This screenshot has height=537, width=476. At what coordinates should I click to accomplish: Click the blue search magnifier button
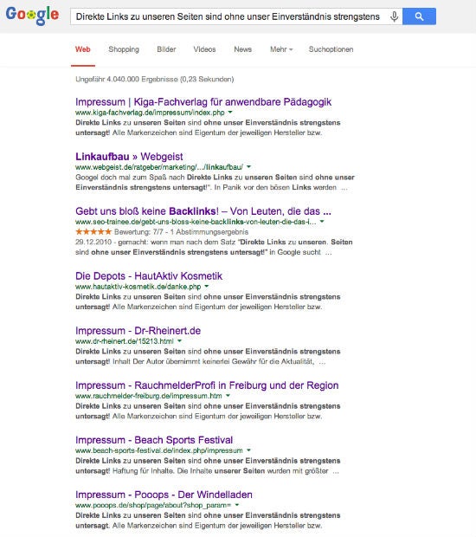pos(419,16)
